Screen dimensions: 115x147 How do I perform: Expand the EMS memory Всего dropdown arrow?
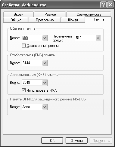pyautogui.click(x=45, y=63)
